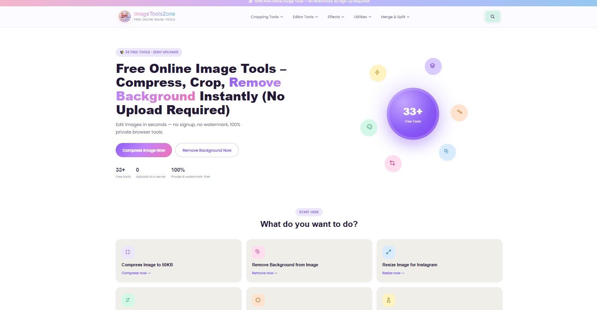Click the 0 Uploads to a server stat
Viewport: 597px width, 310px height.
tap(151, 173)
